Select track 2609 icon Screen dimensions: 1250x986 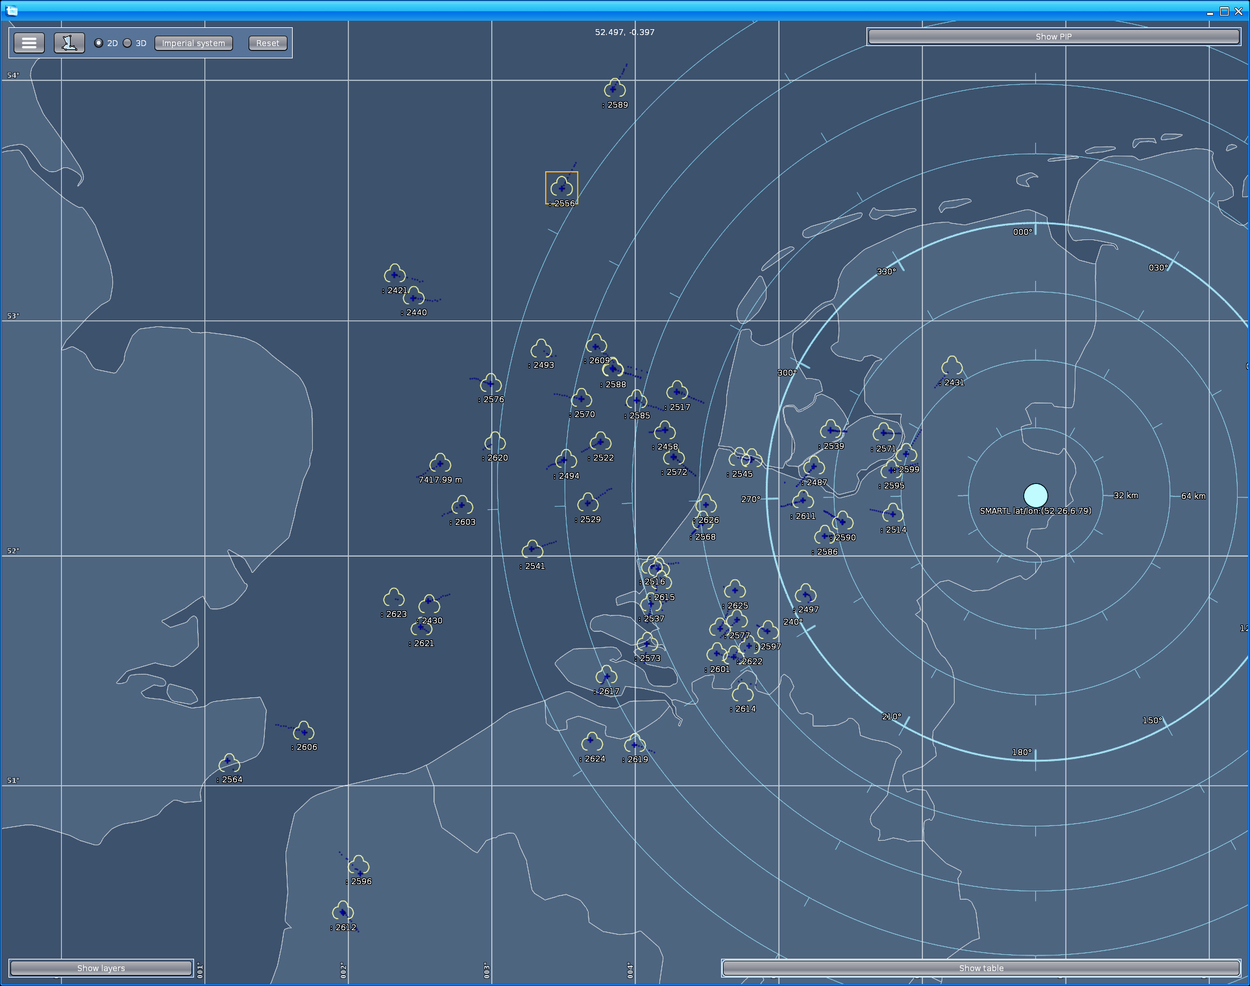(x=596, y=344)
